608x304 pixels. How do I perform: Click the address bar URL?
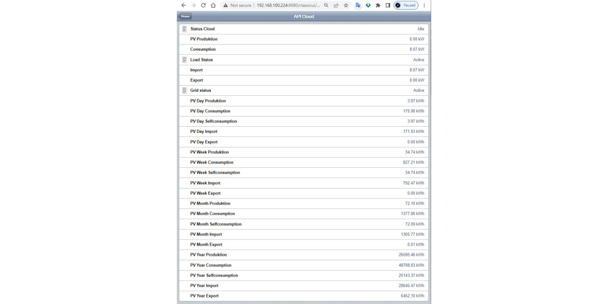coord(288,5)
